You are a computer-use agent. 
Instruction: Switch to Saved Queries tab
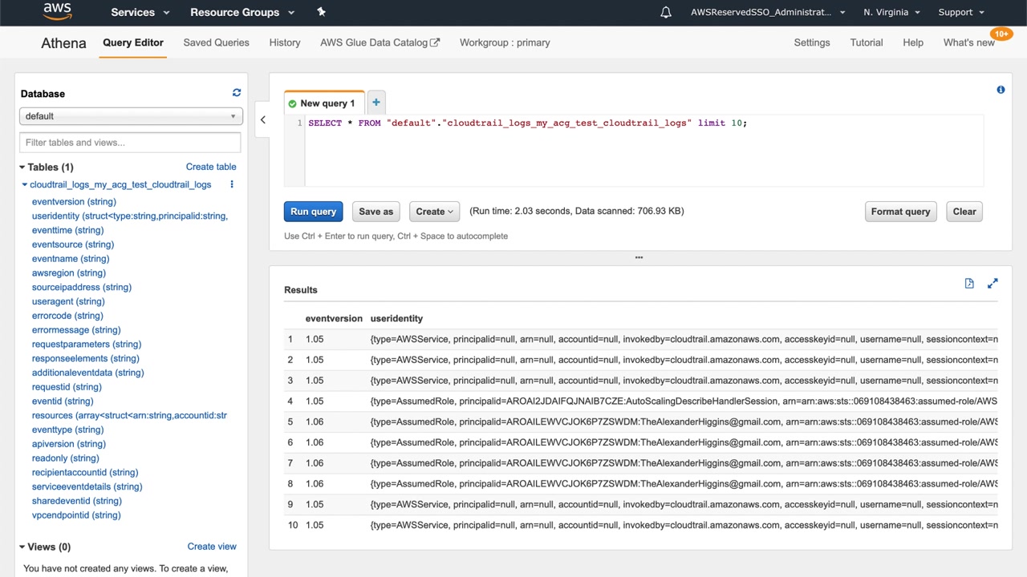click(x=216, y=42)
